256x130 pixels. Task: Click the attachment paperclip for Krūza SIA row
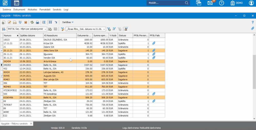tap(154, 43)
